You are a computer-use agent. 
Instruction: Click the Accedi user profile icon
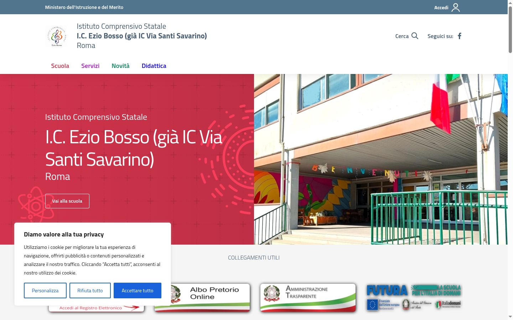(x=456, y=7)
